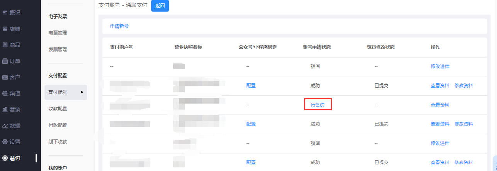This screenshot has width=497, height=171.
Task: Select the 慧付 icon in sidebar
Action: coord(5,158)
